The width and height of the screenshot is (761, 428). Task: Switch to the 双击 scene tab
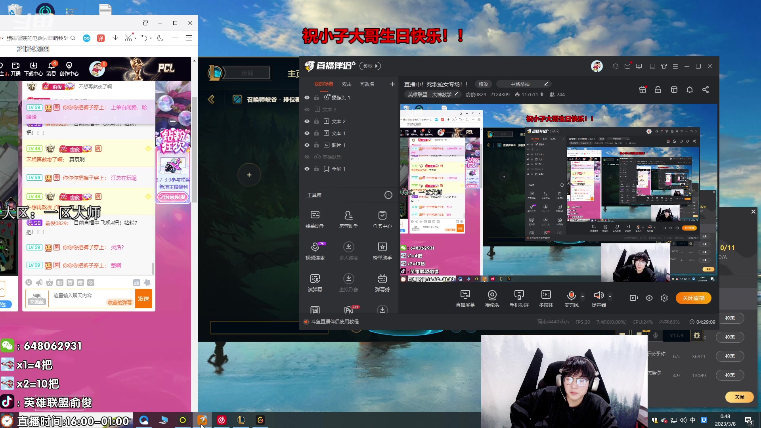(x=347, y=84)
